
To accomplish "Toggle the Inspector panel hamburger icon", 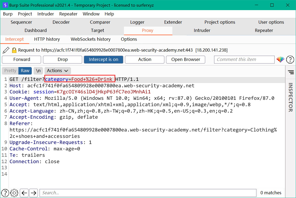I will pyautogui.click(x=291, y=72).
